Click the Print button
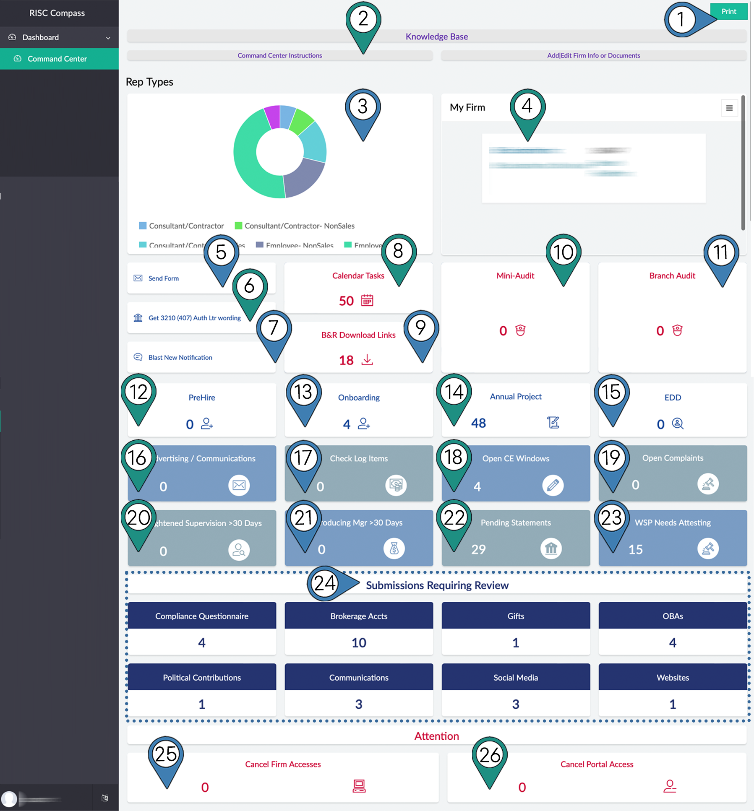The image size is (754, 811). coord(729,12)
